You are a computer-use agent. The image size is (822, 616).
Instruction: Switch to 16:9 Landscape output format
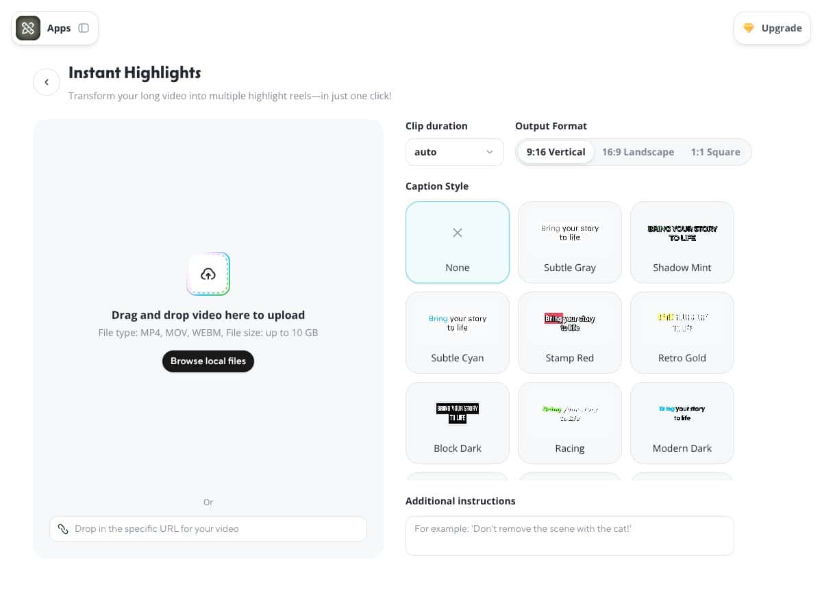638,152
